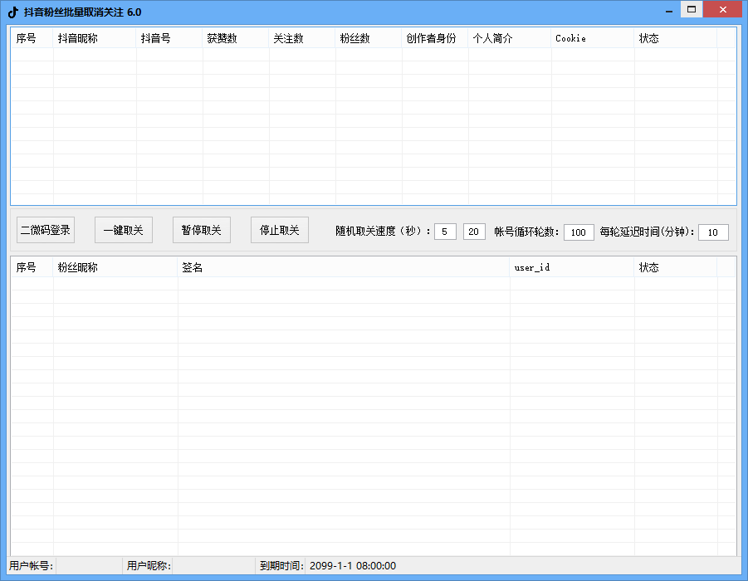Edit the 每轮延迟时间 field showing 10
The image size is (748, 581).
click(x=713, y=232)
